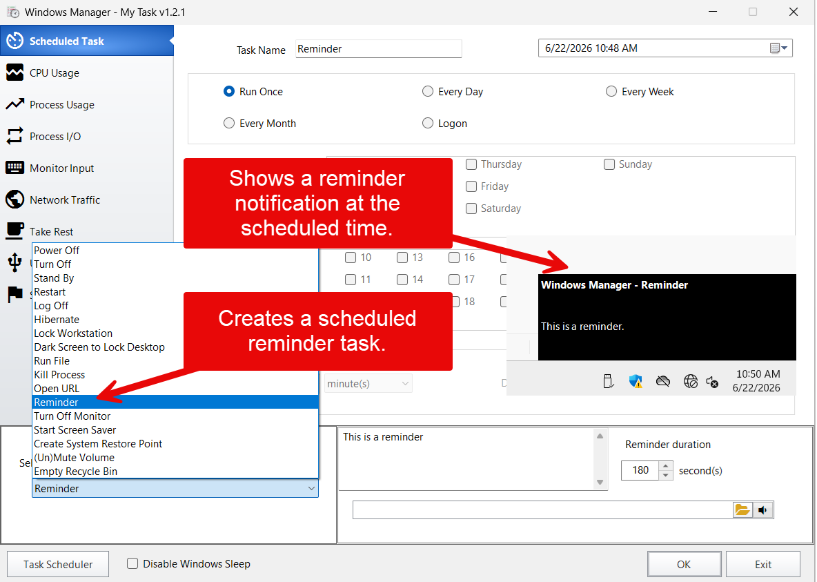Browse for a sound file via the folder icon
Viewport: 817px width, 582px height.
click(x=742, y=510)
